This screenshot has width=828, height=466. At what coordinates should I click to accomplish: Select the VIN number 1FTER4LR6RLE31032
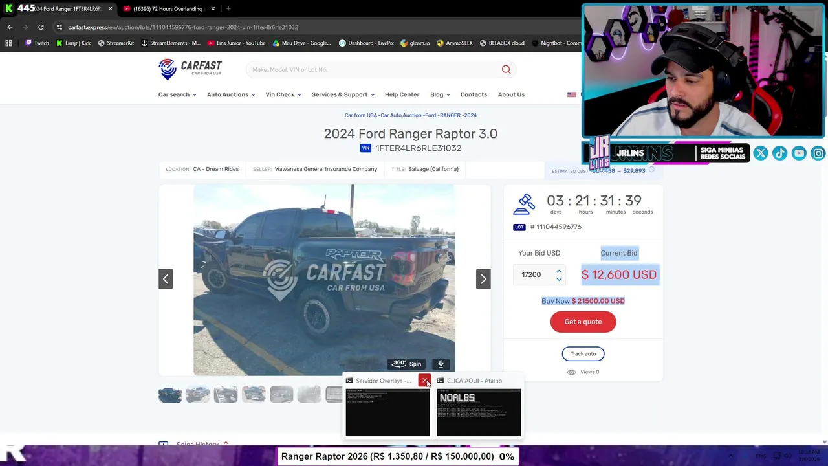coord(419,148)
